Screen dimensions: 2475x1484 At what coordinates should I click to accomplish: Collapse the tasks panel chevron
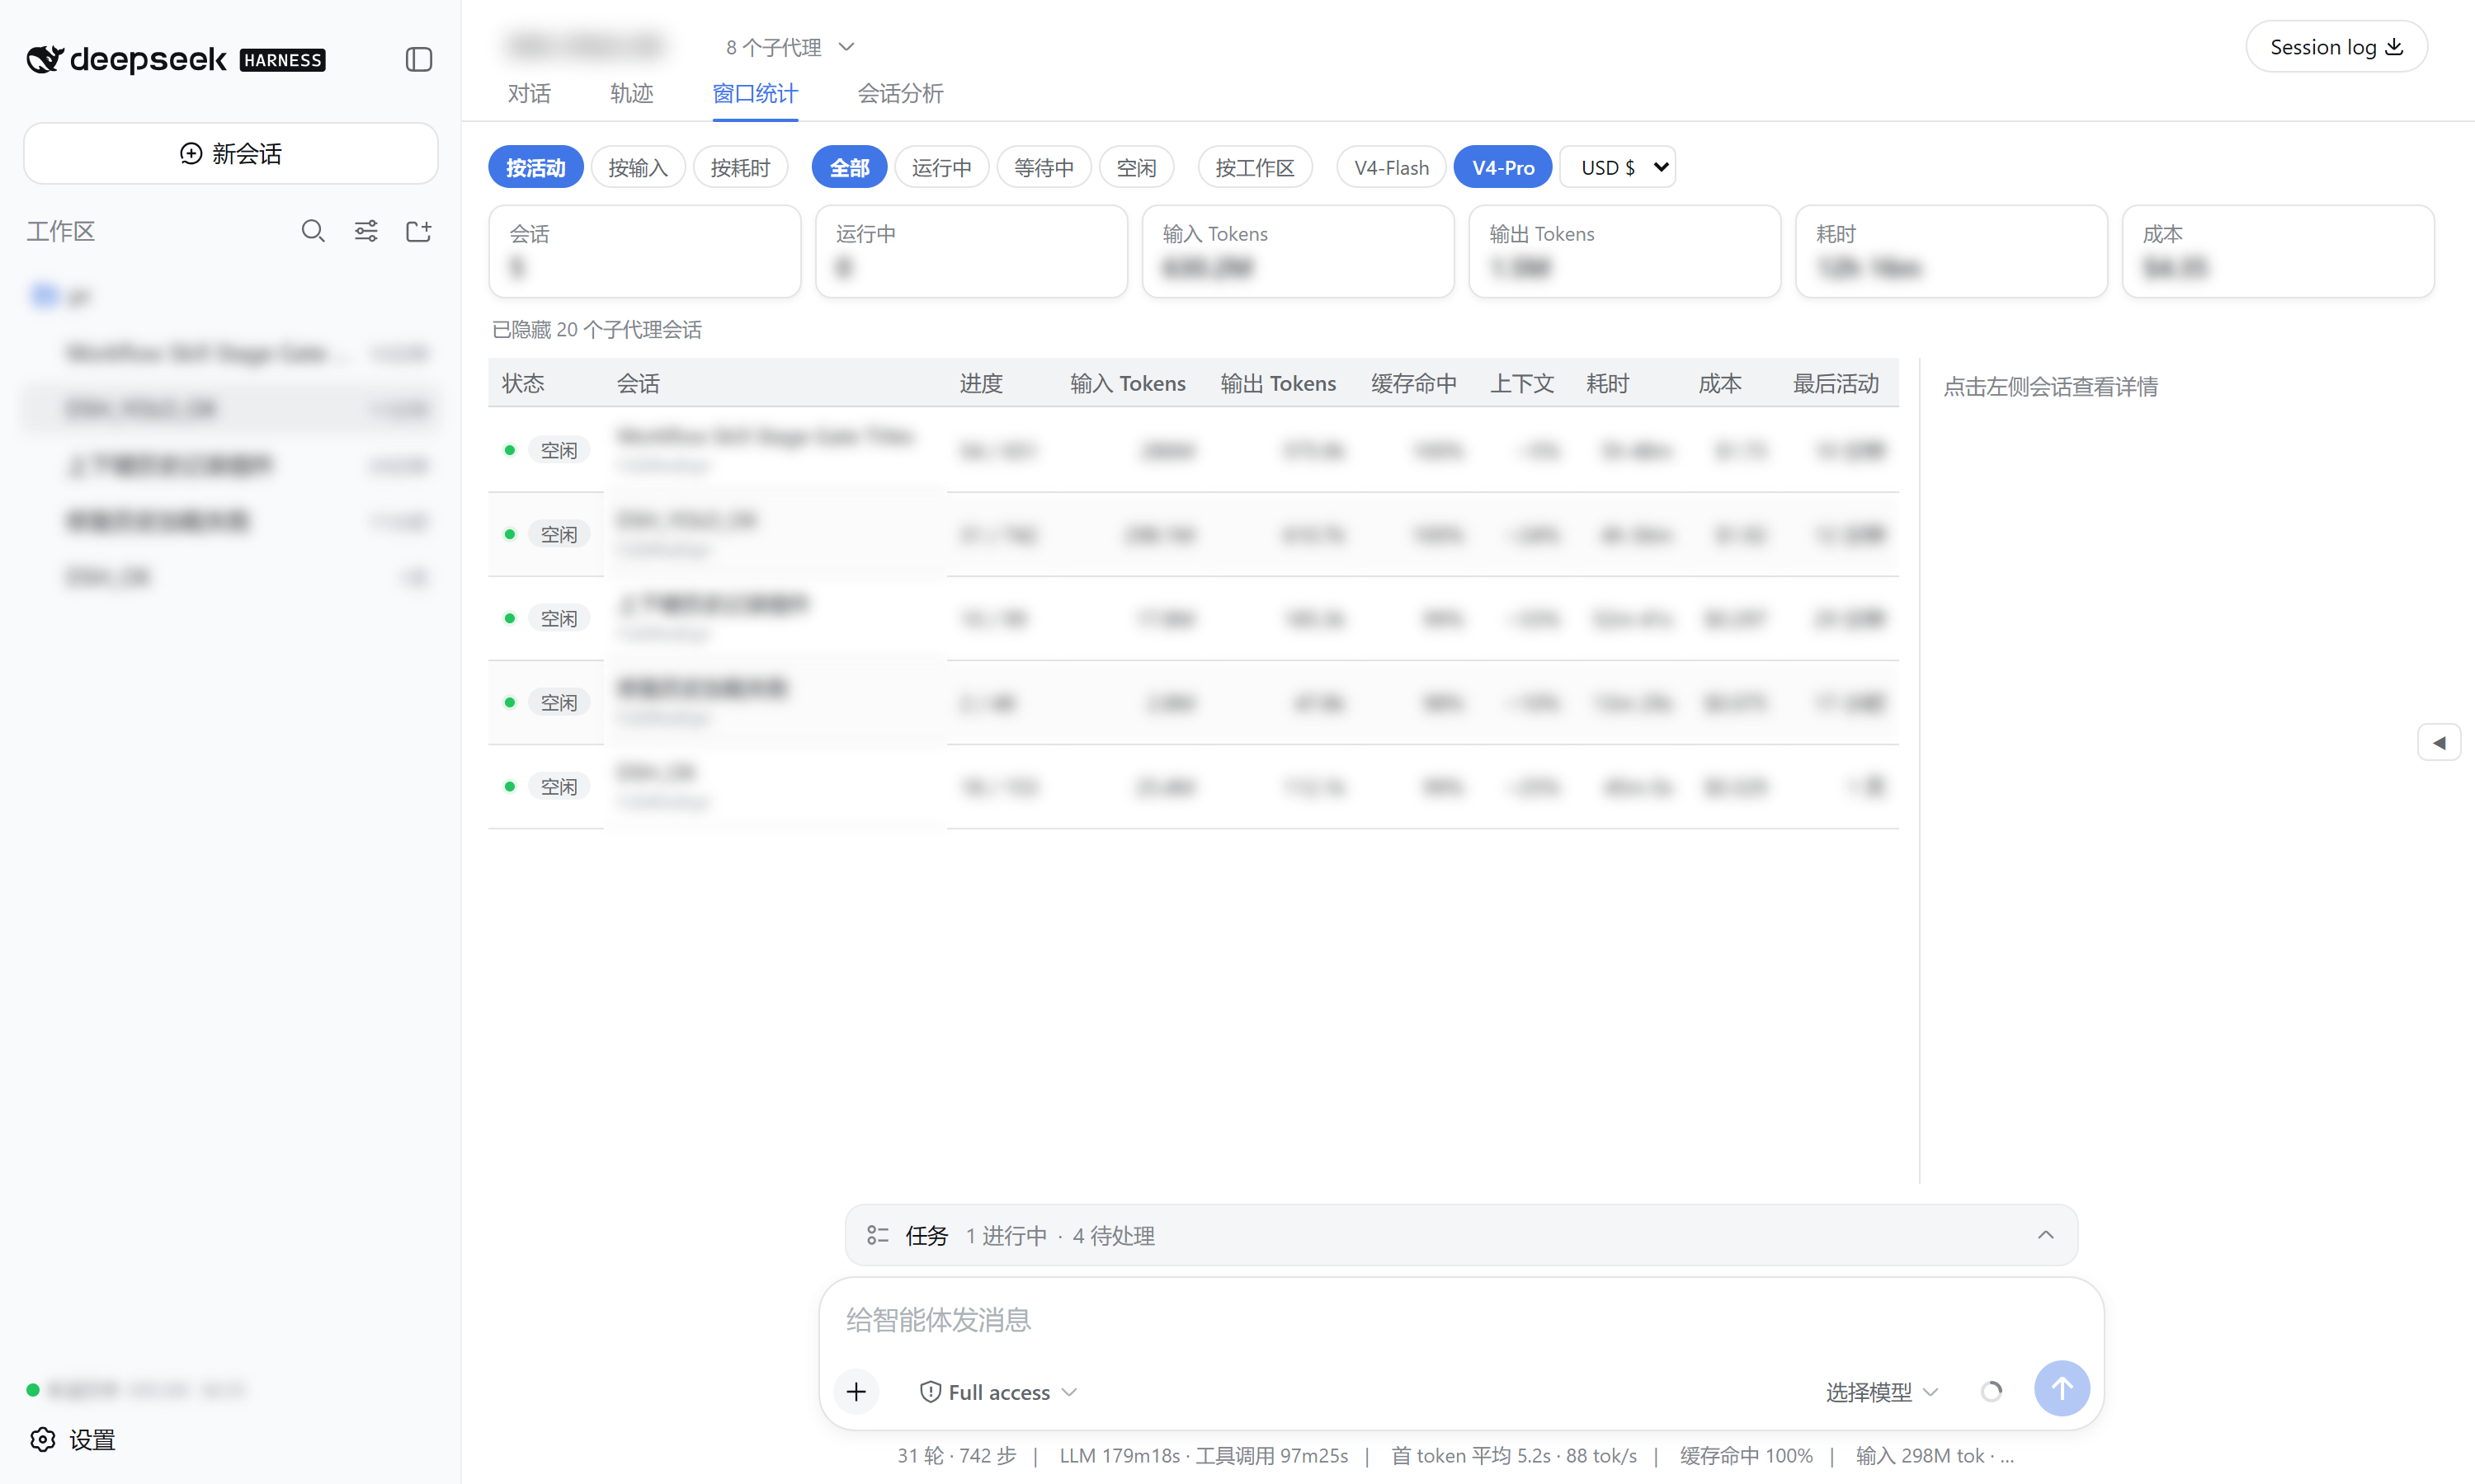tap(2046, 1235)
